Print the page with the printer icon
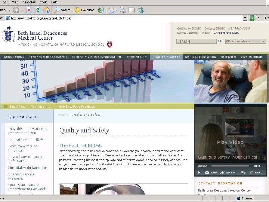 [x=123, y=10]
